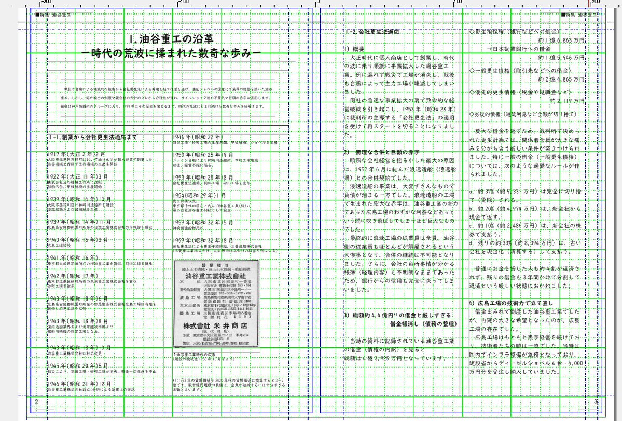Click the line '→日本勧業銀行への借金'
This screenshot has height=421, width=622.
point(518,49)
